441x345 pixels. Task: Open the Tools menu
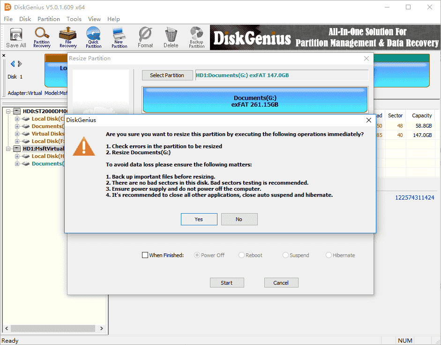tap(74, 19)
